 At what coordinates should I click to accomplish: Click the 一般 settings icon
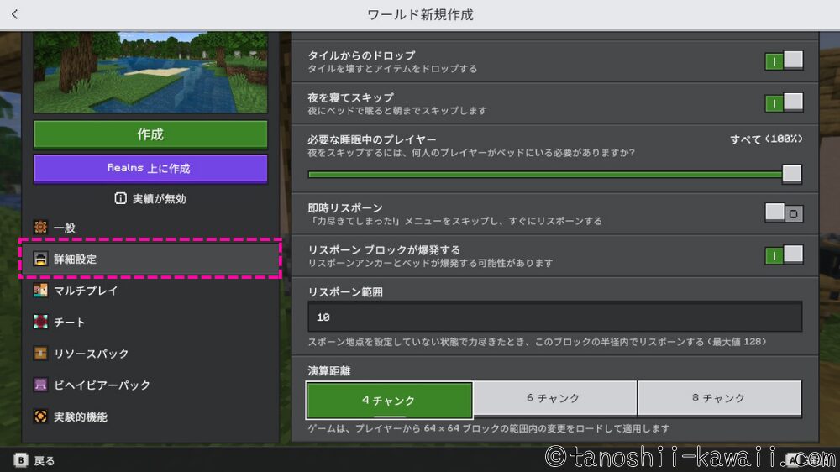(x=40, y=227)
